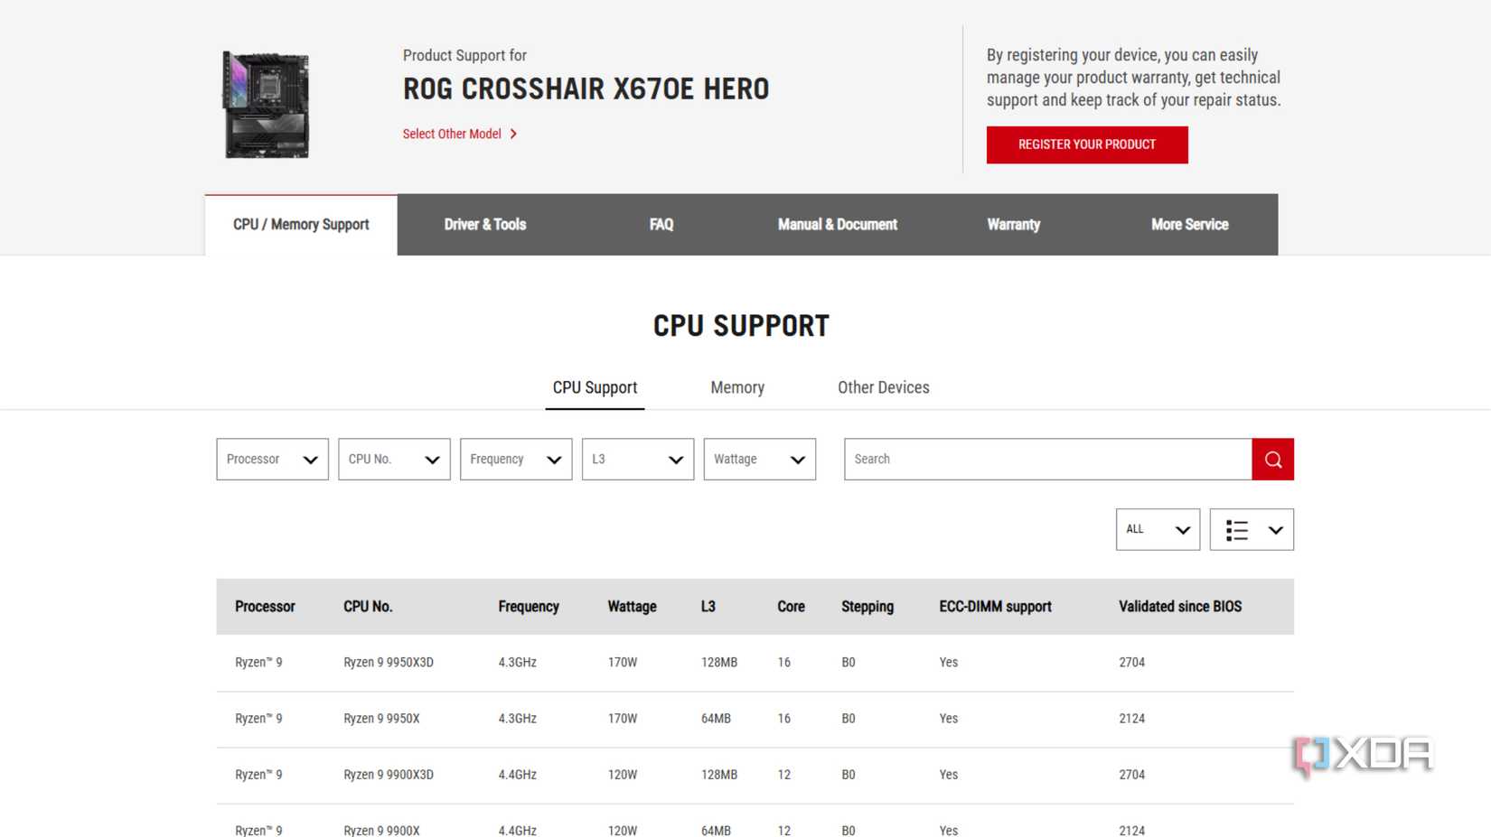Click 64MB L3 value in 9950X row
The width and height of the screenshot is (1491, 837).
(716, 719)
